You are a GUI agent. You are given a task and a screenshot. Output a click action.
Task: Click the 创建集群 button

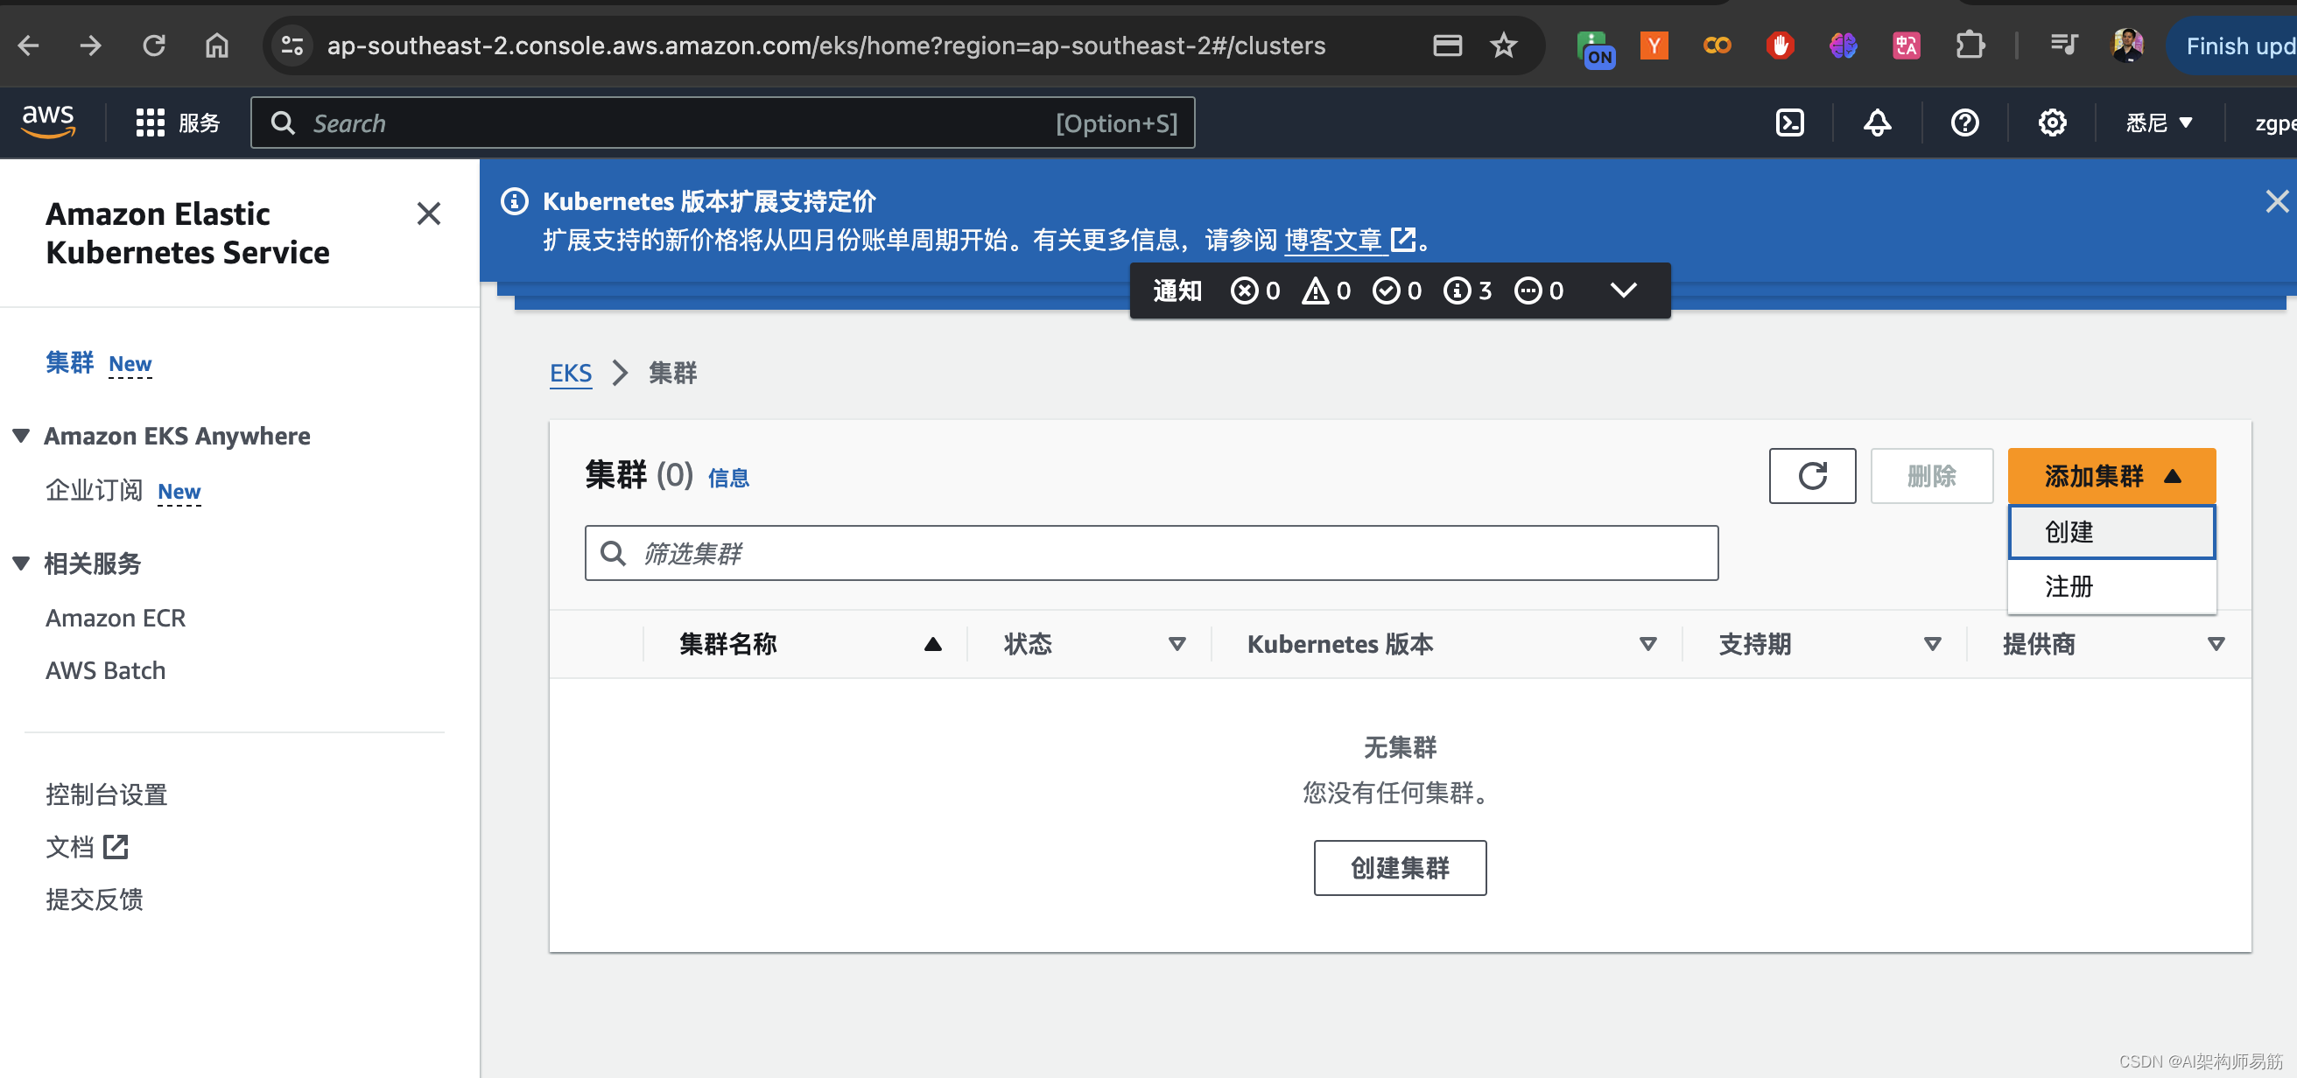tap(1399, 868)
